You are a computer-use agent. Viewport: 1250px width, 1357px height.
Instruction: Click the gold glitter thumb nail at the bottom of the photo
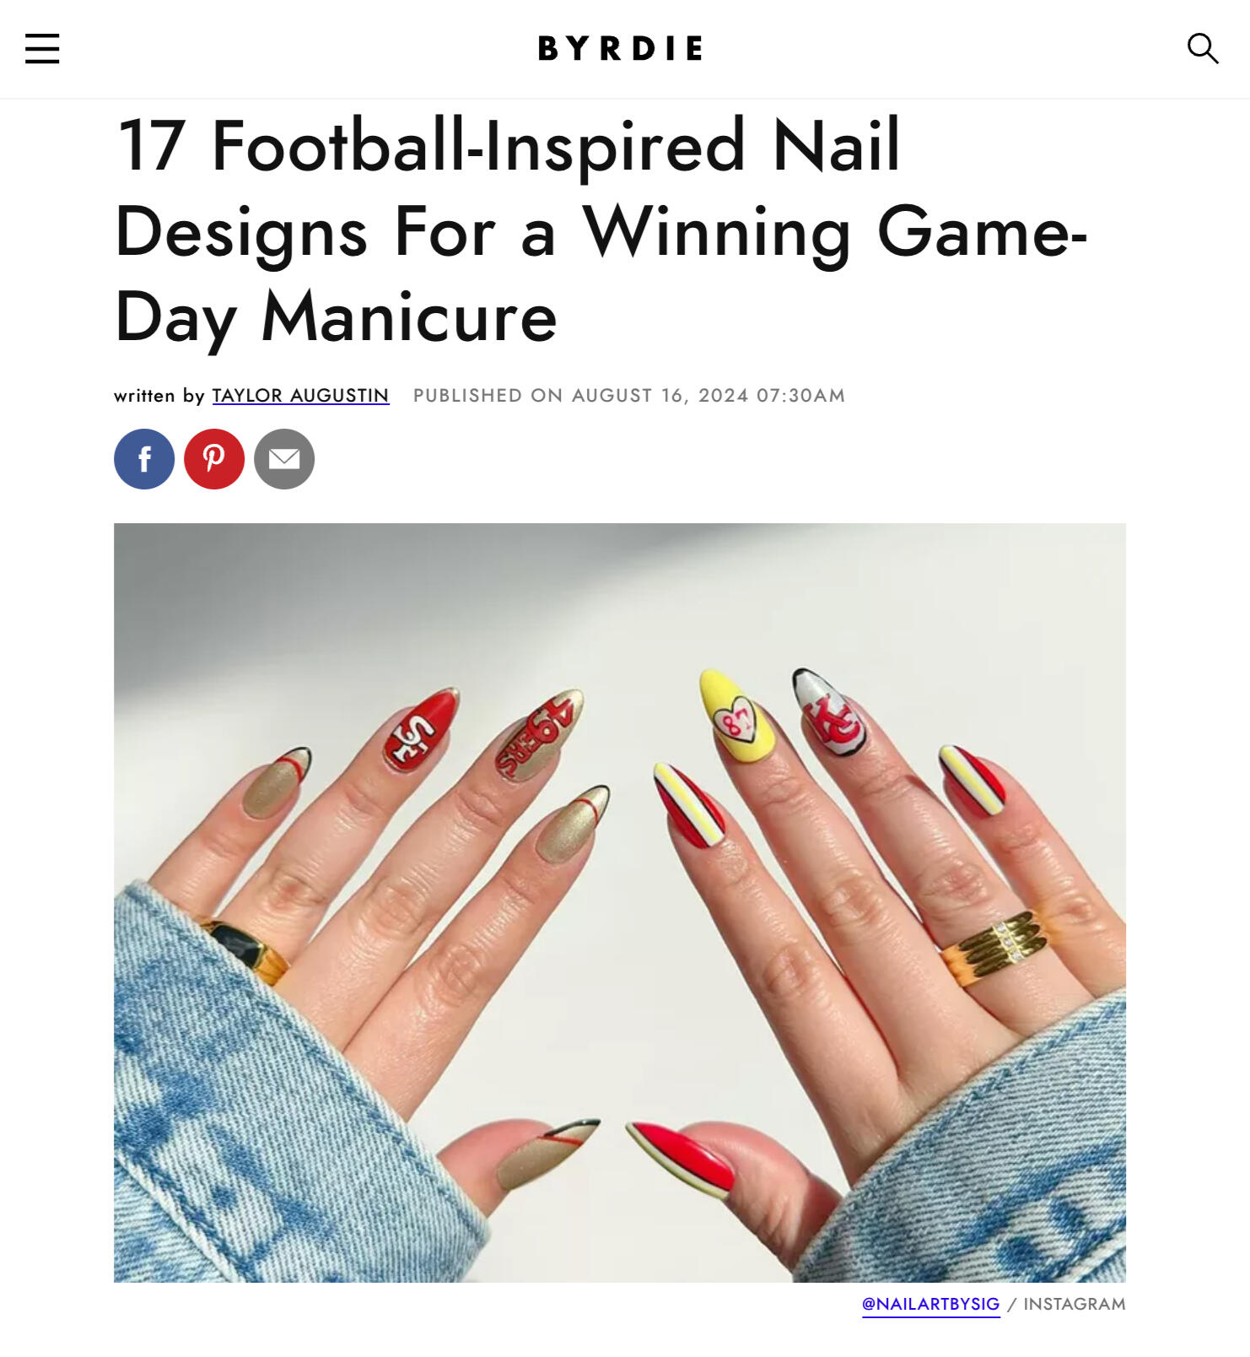coord(548,1154)
